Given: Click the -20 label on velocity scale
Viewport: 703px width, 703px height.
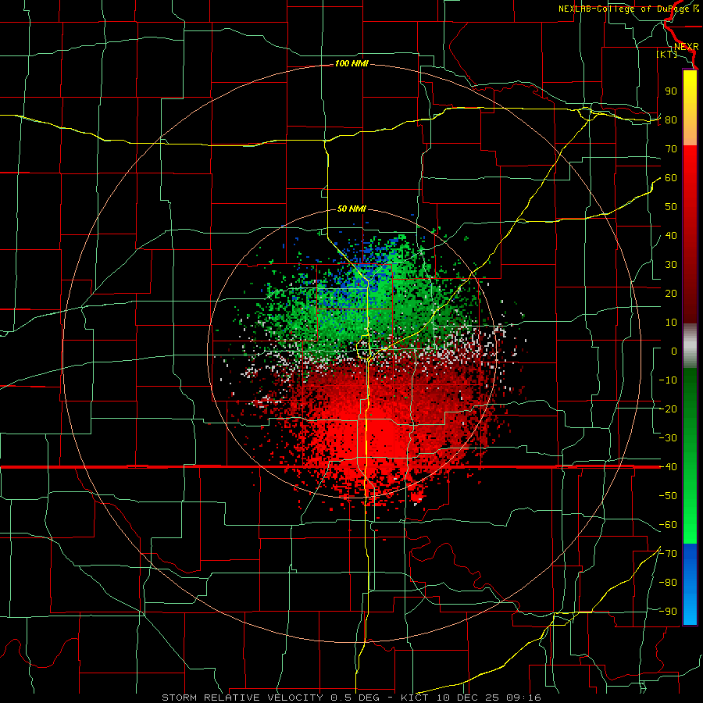Looking at the screenshot, I should click(668, 409).
